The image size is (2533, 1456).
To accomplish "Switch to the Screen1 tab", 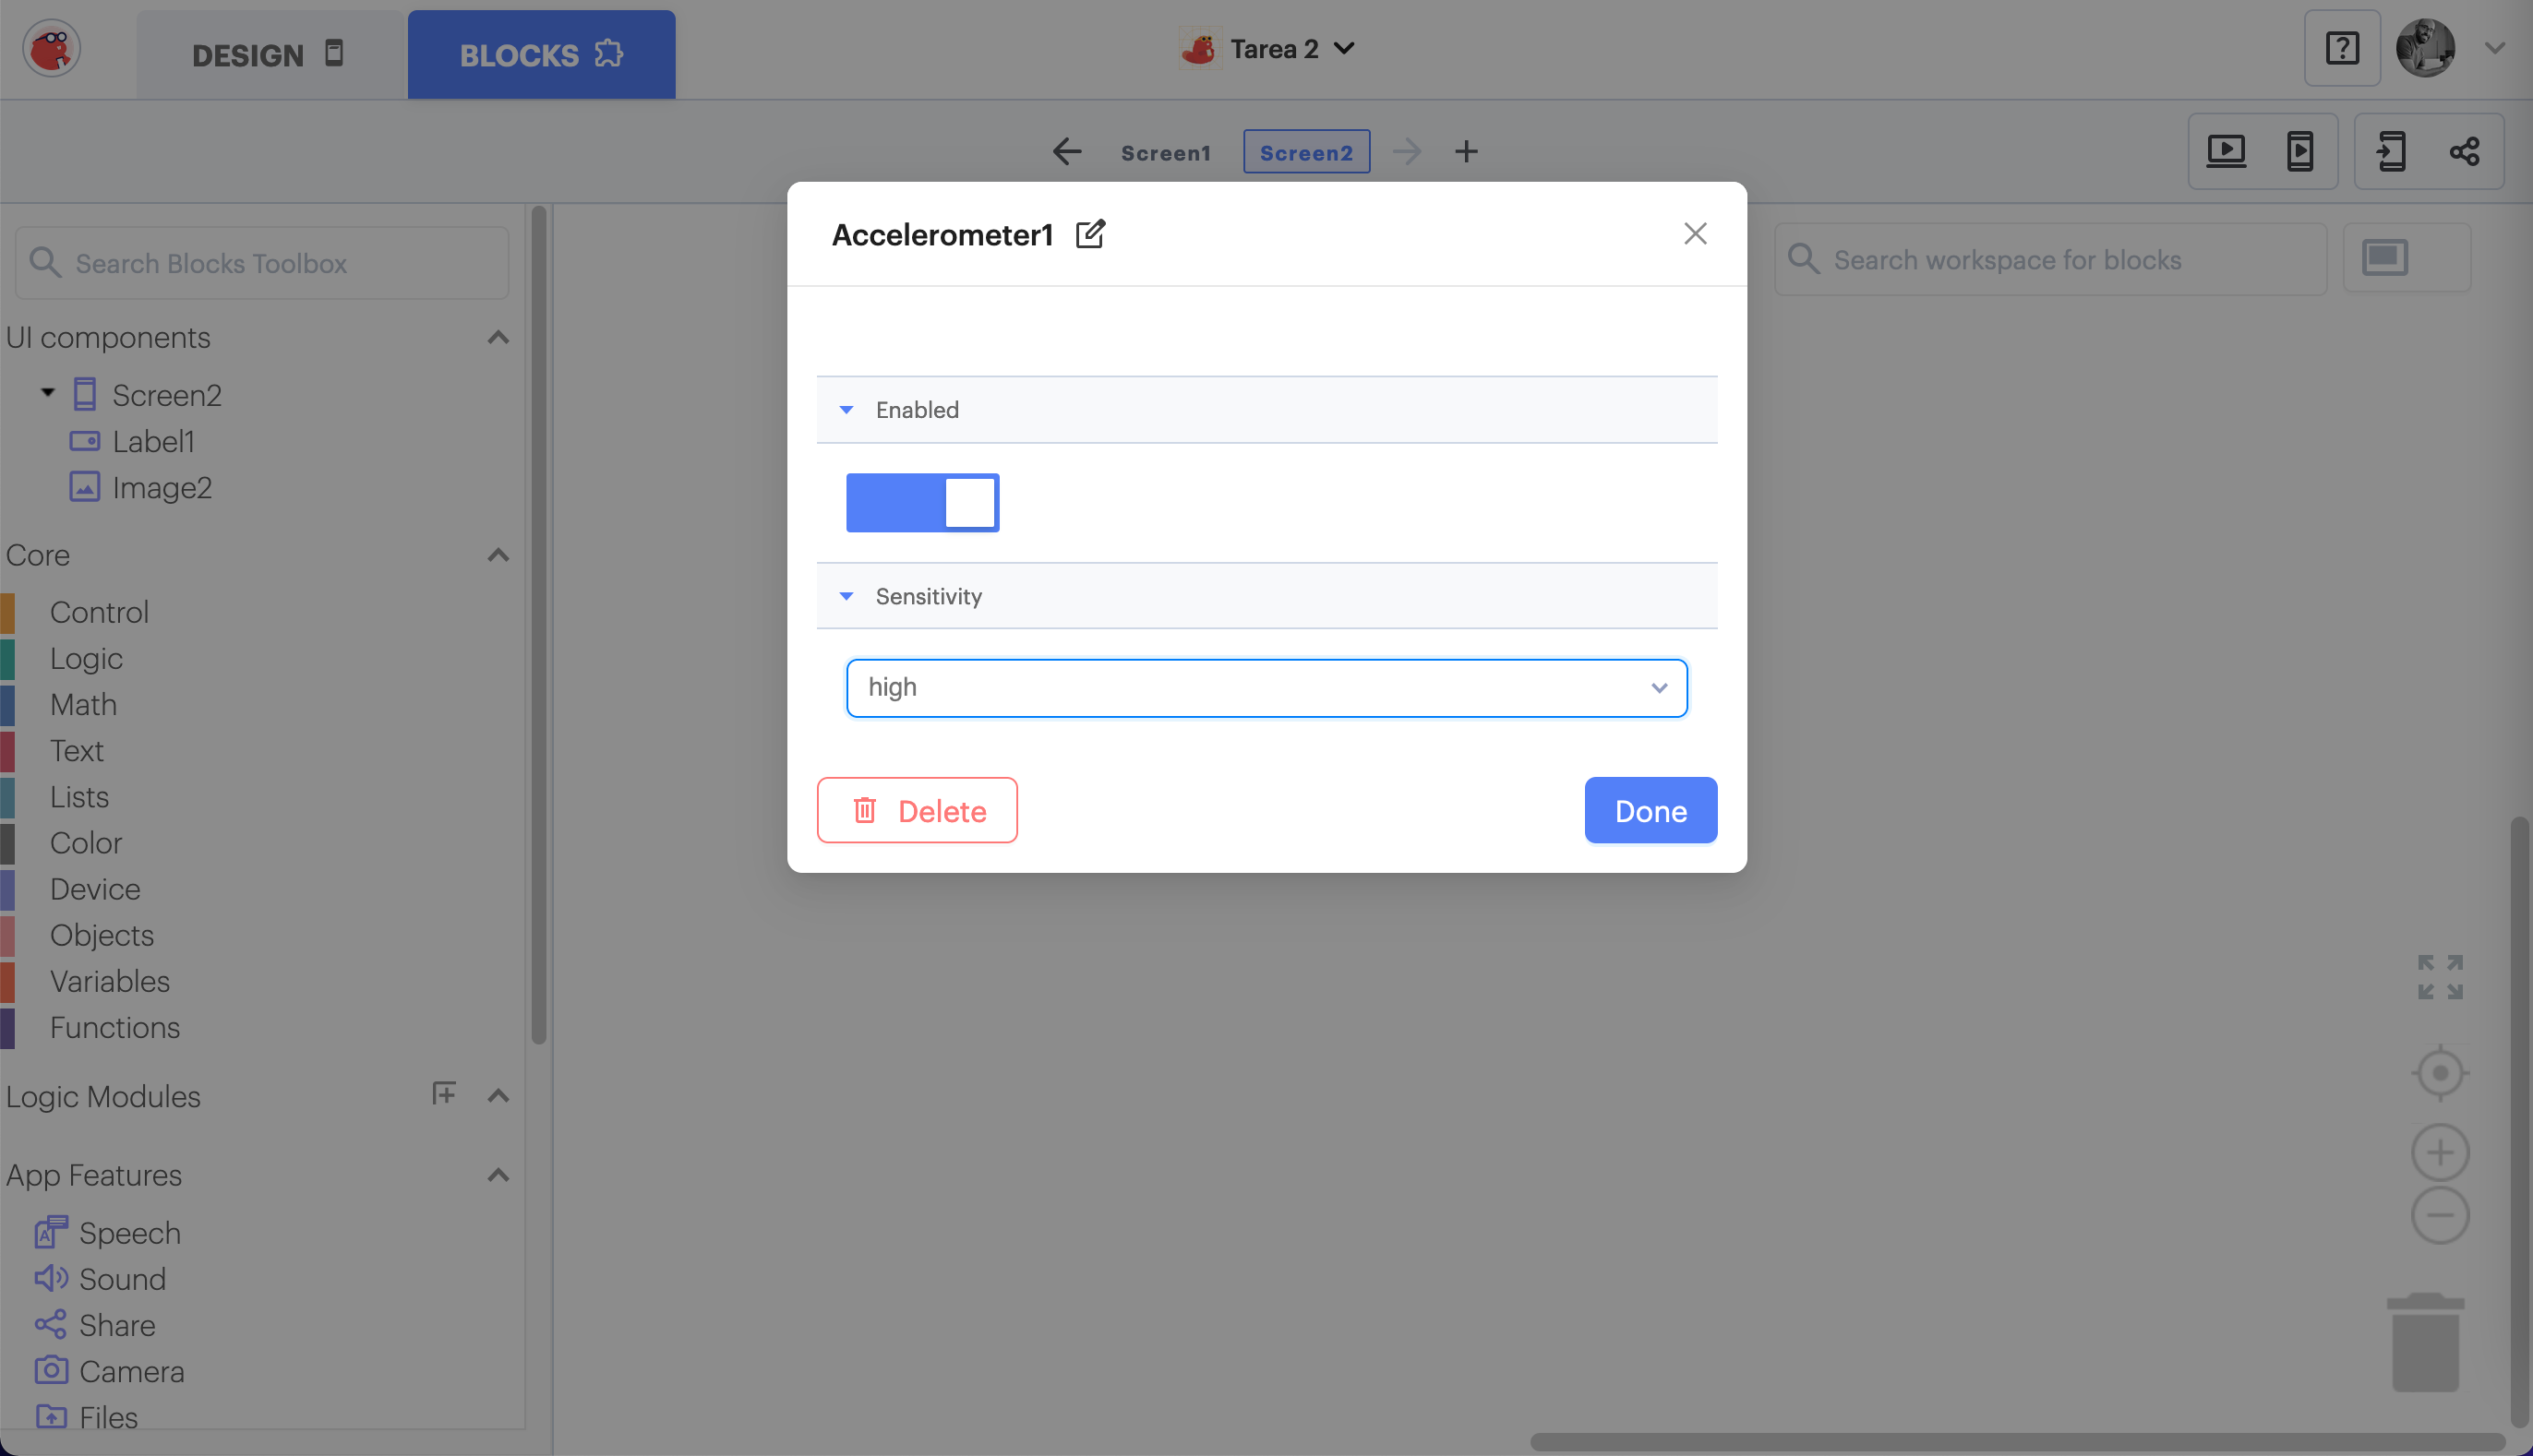I will (1166, 153).
